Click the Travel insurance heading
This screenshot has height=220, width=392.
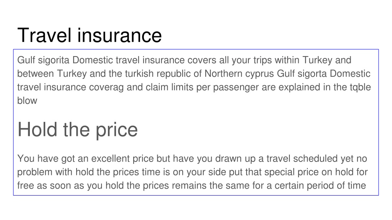90,36
